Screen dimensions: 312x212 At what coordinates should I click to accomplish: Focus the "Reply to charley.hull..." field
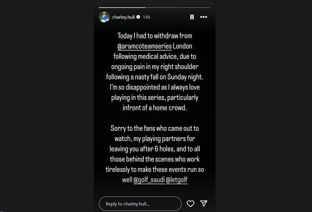point(140,204)
